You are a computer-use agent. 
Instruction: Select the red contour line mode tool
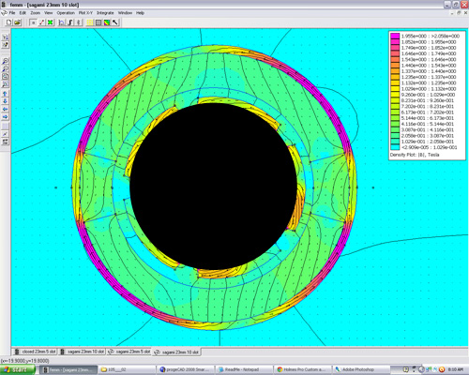41,22
